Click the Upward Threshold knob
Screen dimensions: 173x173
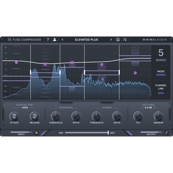[x=96, y=116]
